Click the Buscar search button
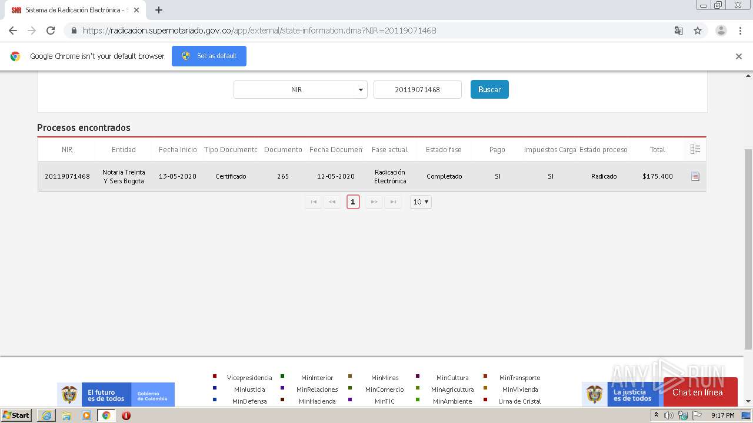This screenshot has height=423, width=753. [x=489, y=89]
